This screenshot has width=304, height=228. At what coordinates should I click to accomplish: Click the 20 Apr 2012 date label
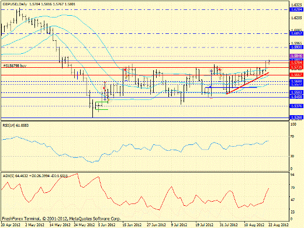pos(11,224)
